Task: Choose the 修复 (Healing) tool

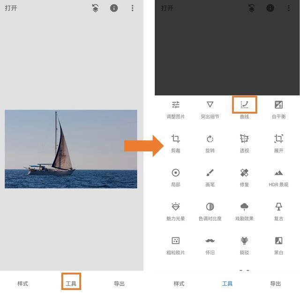Action: click(x=244, y=178)
